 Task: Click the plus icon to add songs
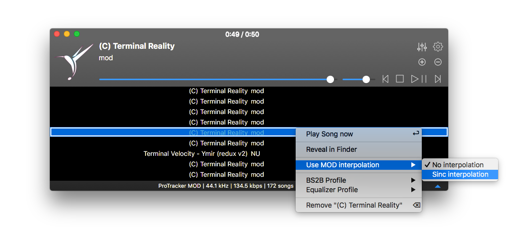[422, 62]
